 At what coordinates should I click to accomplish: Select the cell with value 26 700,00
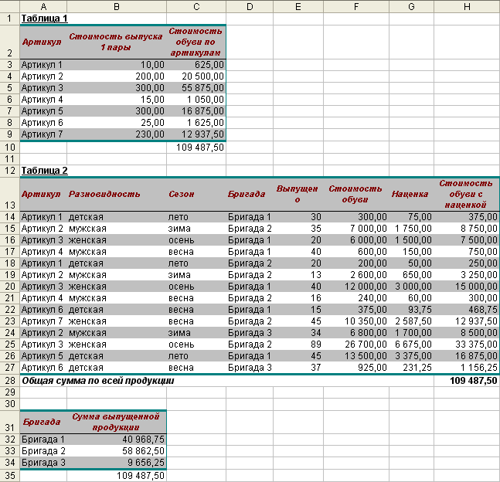(356, 345)
